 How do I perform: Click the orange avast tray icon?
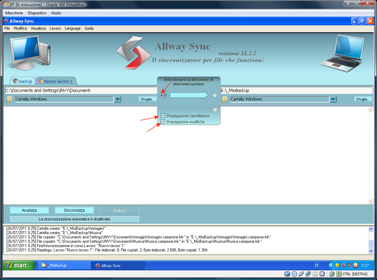[x=355, y=265]
